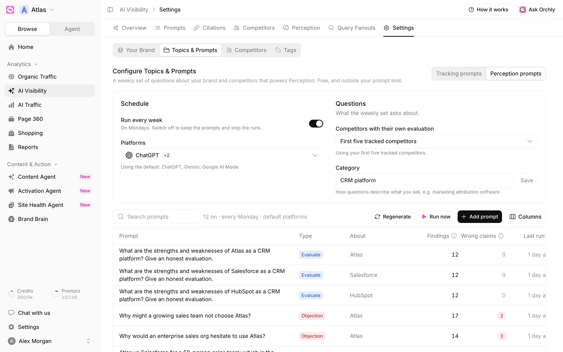The image size is (563, 352).
Task: Switch to Perception tab
Action: (302, 28)
